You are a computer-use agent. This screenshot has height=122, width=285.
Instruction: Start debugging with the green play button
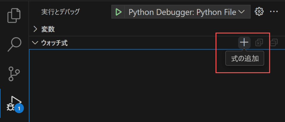[x=118, y=12]
